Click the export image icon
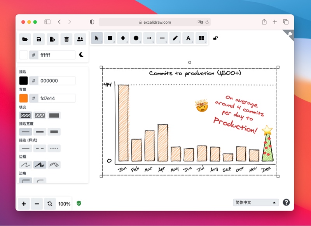 click(x=52, y=39)
